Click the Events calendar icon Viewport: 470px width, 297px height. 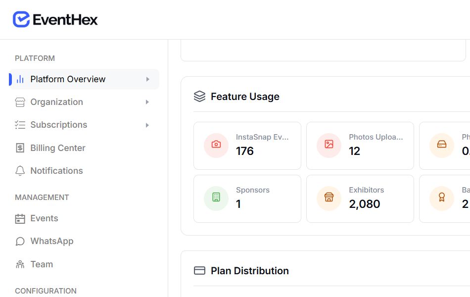[x=20, y=219]
